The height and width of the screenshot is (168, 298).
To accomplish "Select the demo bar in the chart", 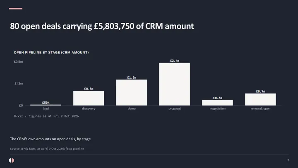I will 132,93.
